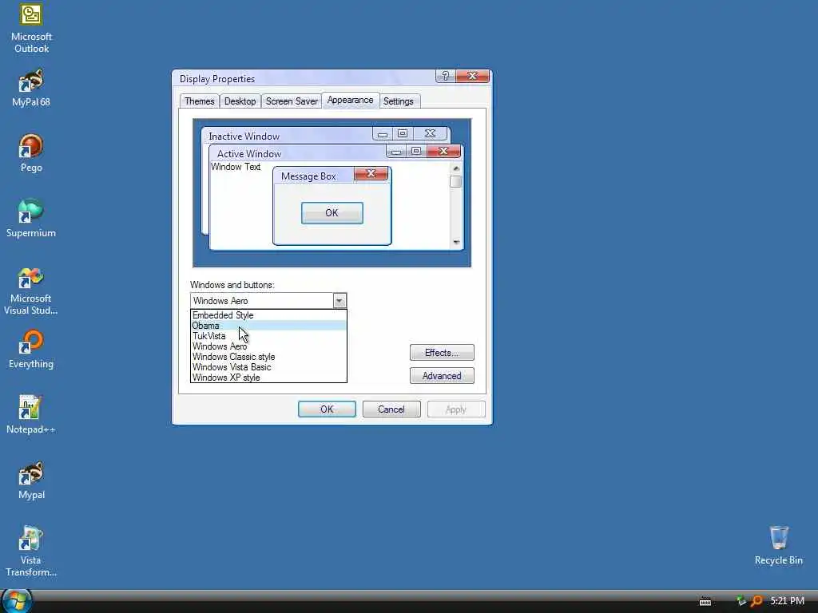Switch to the Themes tab
The height and width of the screenshot is (613, 818).
(x=199, y=101)
